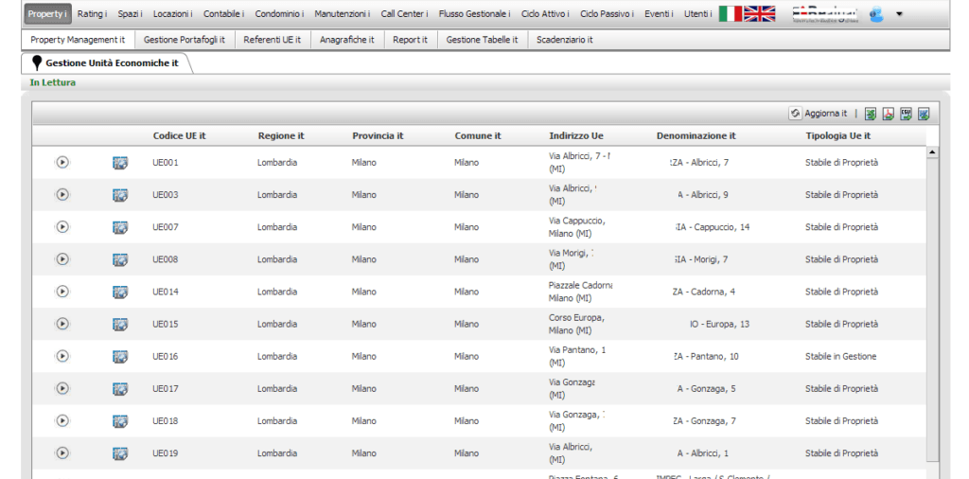The height and width of the screenshot is (479, 969).
Task: Open the map icon for UE001
Action: [120, 163]
